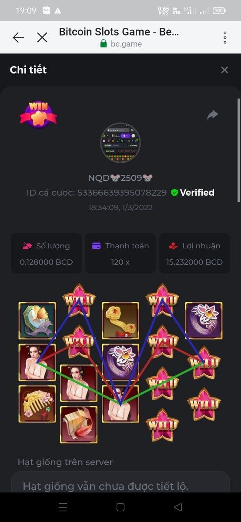Viewport: 241px width, 522px height.
Task: Tap the green Verified badge
Action: pos(192,192)
